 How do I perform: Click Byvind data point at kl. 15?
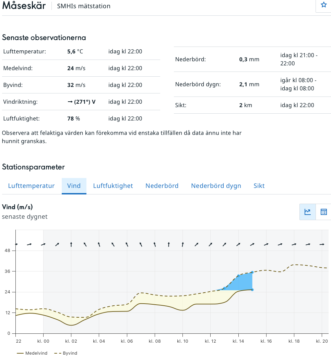tap(252, 272)
